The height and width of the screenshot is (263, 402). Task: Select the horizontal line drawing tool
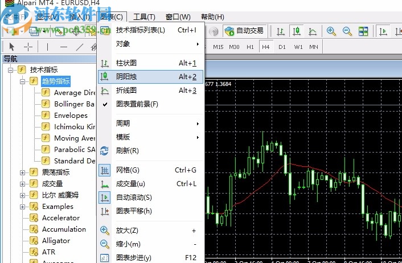64,47
